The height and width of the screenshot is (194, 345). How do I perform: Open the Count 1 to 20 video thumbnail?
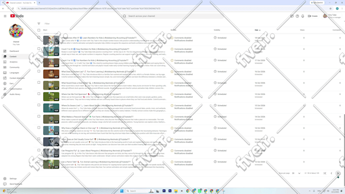click(51, 51)
